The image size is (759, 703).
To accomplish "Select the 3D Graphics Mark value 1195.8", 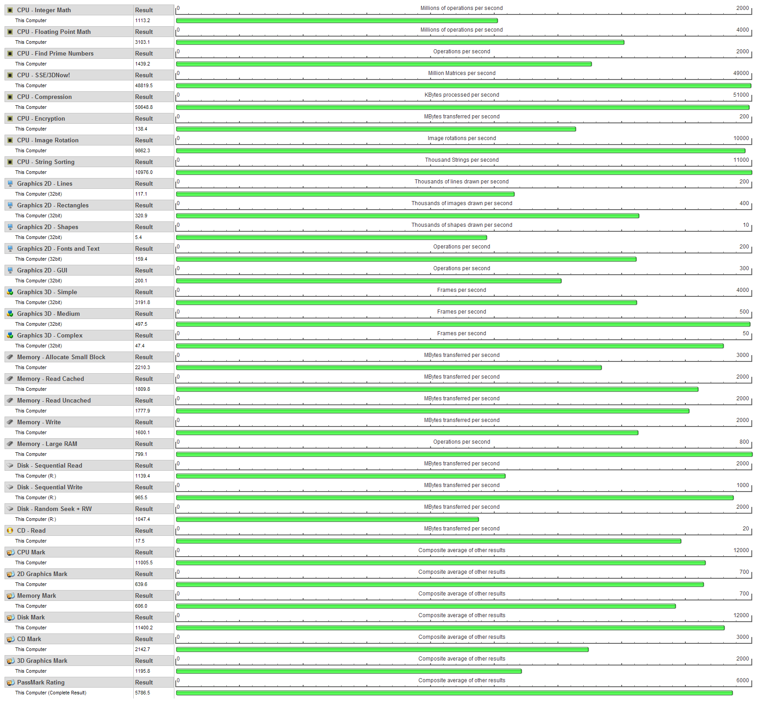I will [142, 671].
